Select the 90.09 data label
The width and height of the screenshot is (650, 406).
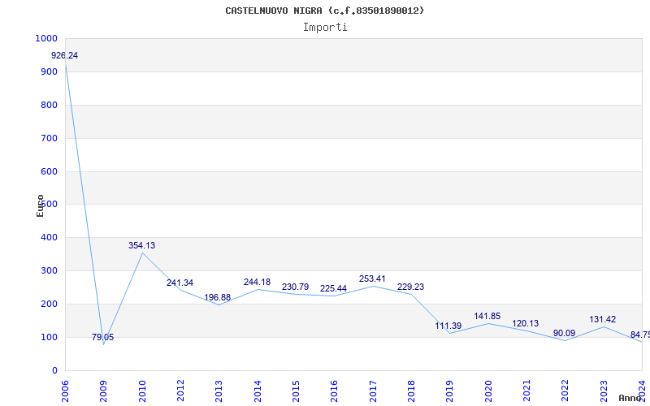coord(564,333)
